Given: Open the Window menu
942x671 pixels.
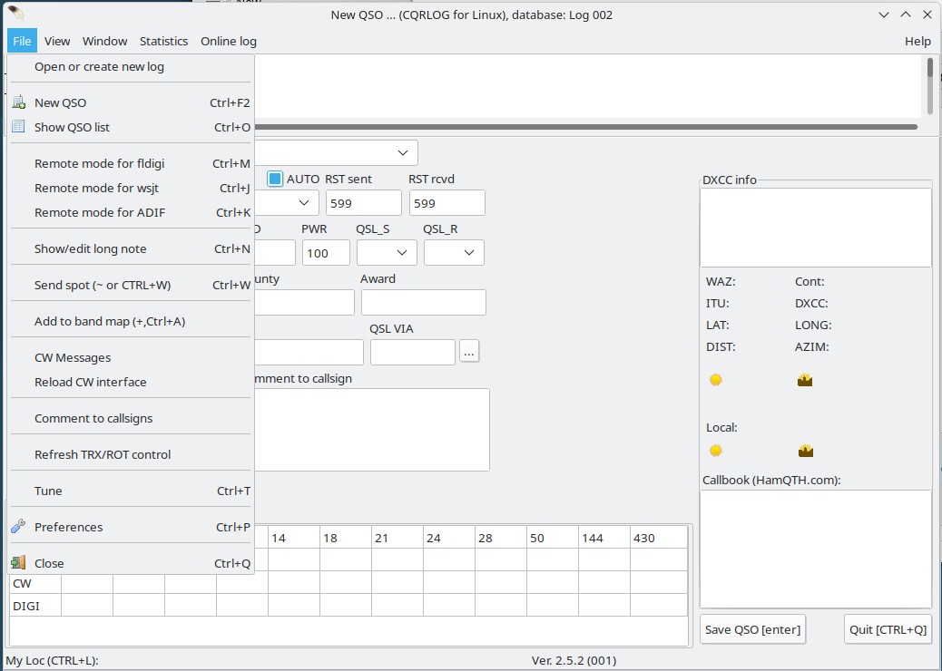Looking at the screenshot, I should click(x=104, y=41).
